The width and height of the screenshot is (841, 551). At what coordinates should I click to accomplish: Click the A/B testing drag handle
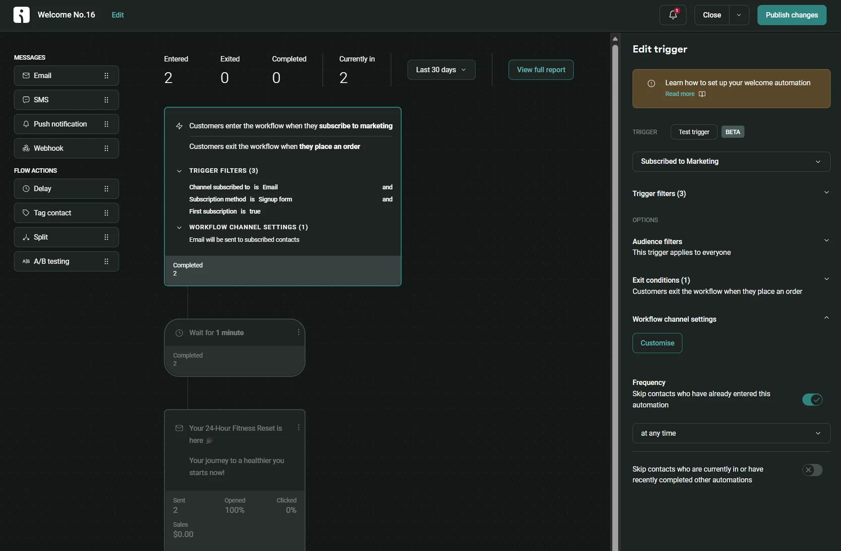click(106, 262)
